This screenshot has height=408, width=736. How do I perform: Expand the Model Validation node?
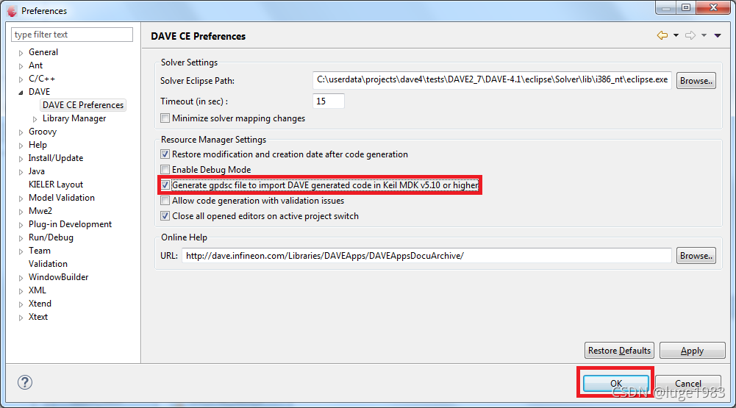[x=21, y=198]
